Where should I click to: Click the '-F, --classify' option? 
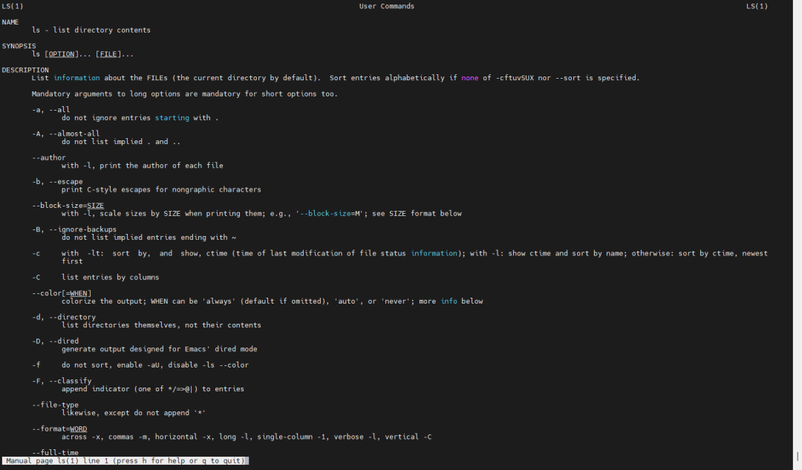point(62,381)
